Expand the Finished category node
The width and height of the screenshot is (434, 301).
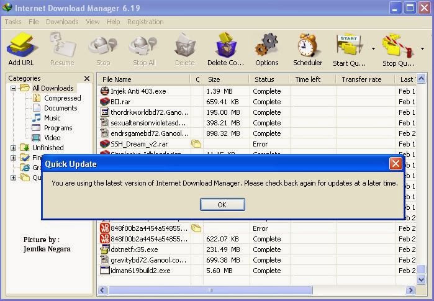click(13, 158)
